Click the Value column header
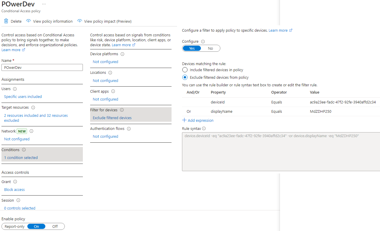The image size is (380, 231). point(315,92)
